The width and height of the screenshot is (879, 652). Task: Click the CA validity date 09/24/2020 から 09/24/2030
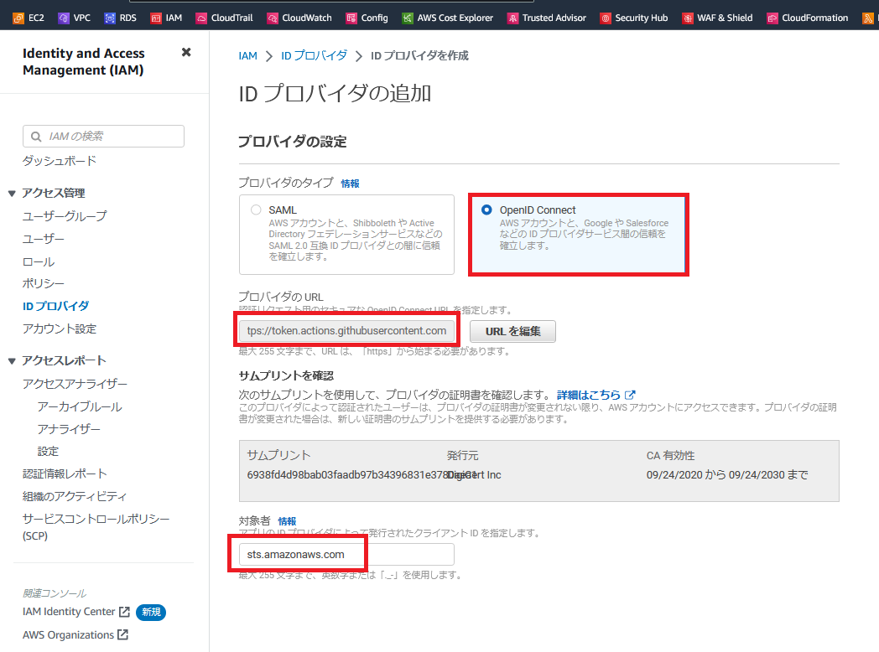pos(727,475)
